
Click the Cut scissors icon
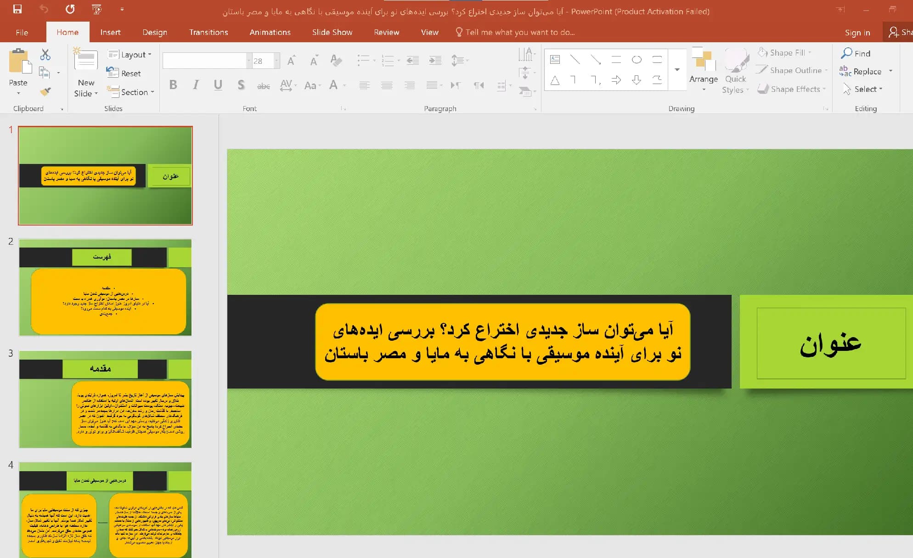click(45, 55)
